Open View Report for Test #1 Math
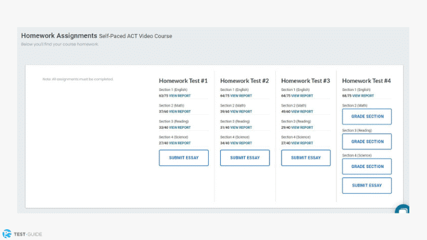The image size is (427, 240). click(180, 111)
